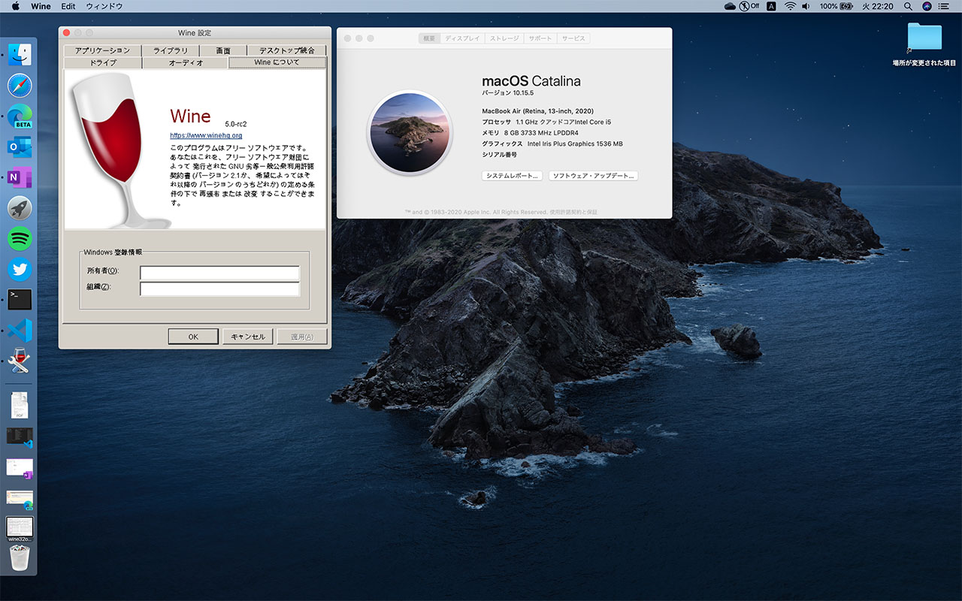The image size is (962, 601).
Task: Switch to the サポート tab in About This Mac
Action: (x=540, y=38)
